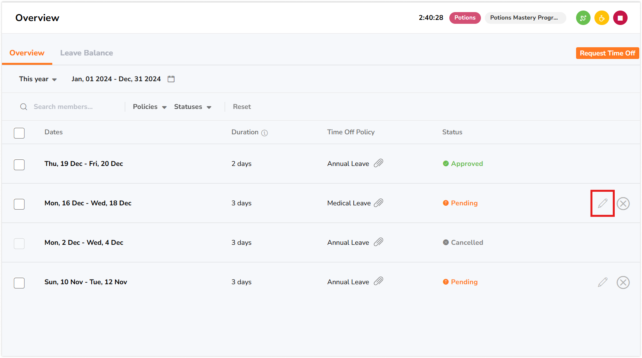Switch to the Leave Balance tab
This screenshot has height=358, width=642.
click(87, 53)
